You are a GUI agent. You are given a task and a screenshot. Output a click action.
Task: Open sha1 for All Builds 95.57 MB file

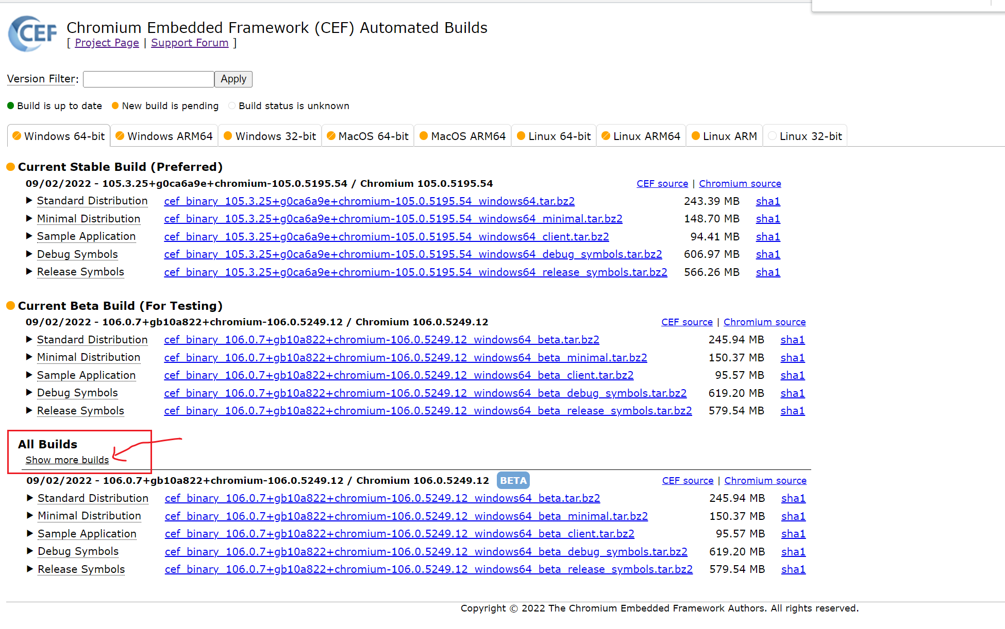click(x=793, y=534)
